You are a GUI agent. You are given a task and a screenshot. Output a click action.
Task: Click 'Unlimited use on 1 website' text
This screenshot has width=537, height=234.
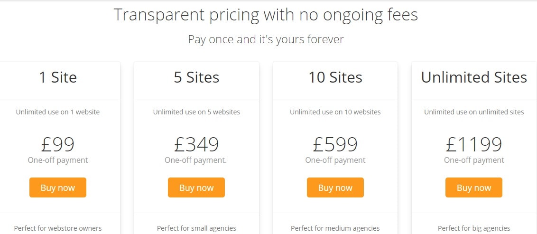58,112
